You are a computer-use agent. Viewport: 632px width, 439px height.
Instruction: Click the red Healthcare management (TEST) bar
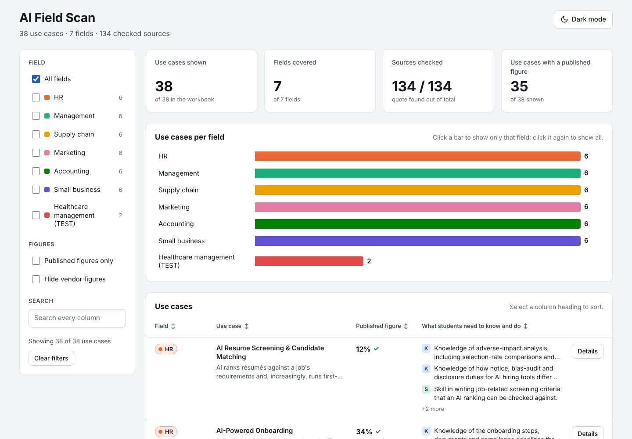(x=309, y=261)
